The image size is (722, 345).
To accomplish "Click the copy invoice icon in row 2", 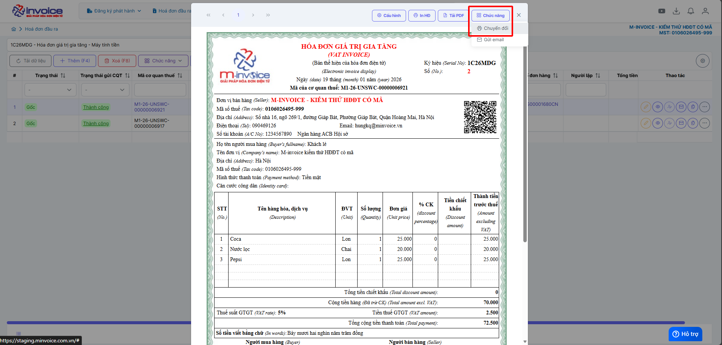I will 693,123.
